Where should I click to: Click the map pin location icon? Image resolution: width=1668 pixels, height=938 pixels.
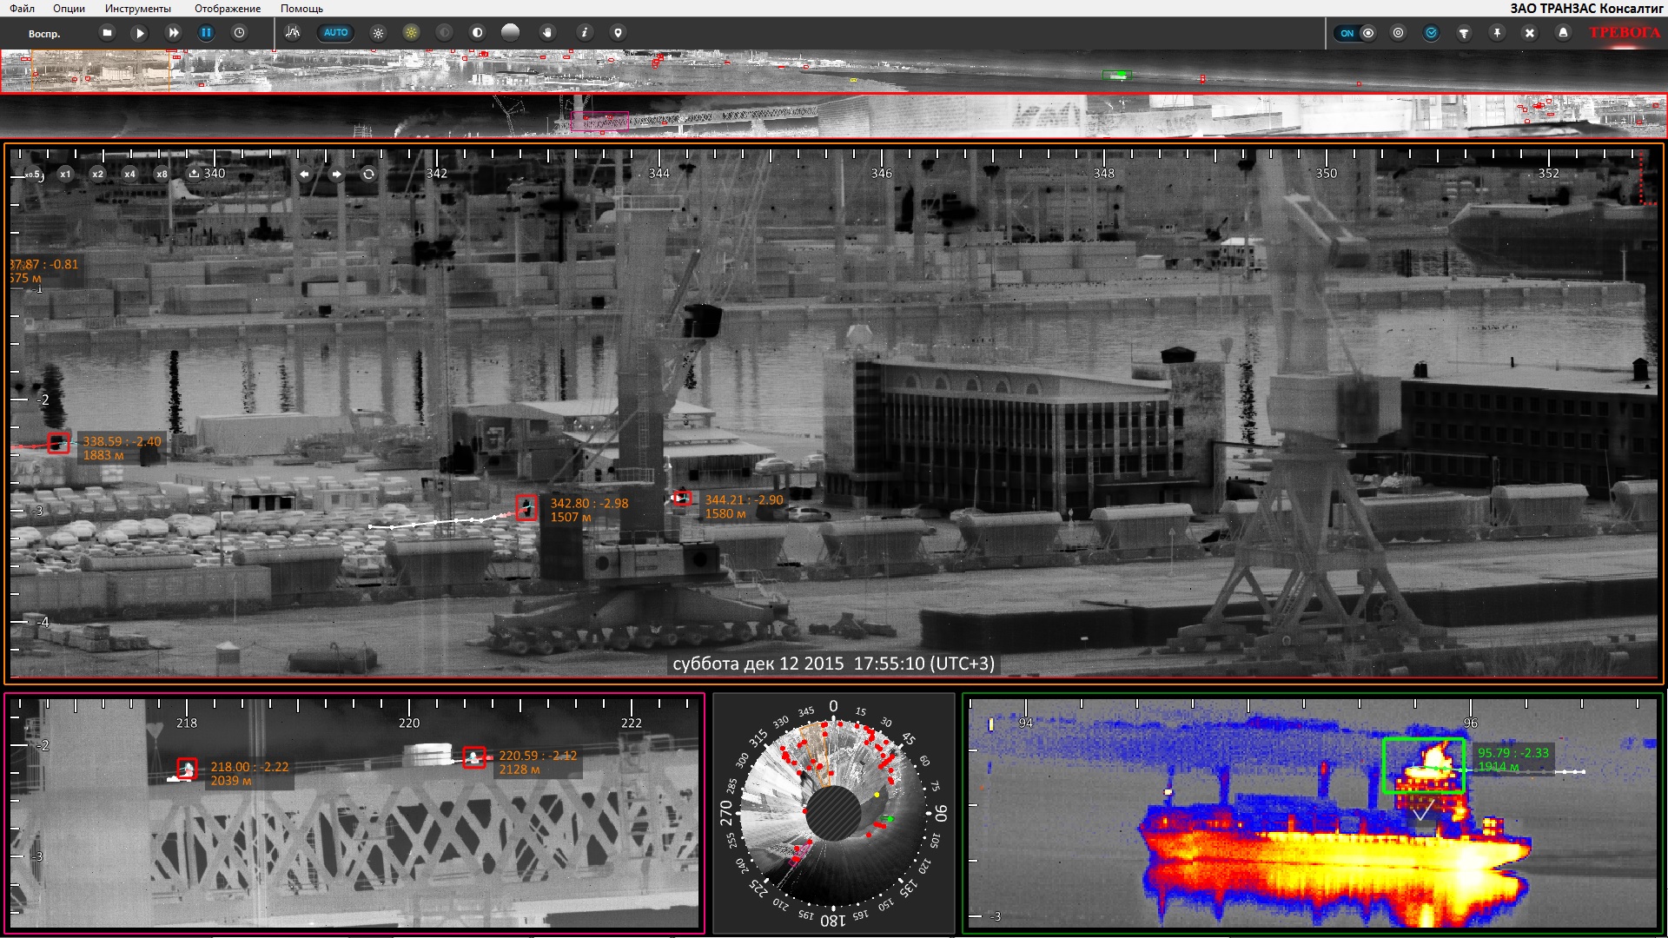(x=618, y=33)
